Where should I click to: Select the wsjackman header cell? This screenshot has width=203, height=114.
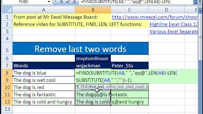(93, 66)
